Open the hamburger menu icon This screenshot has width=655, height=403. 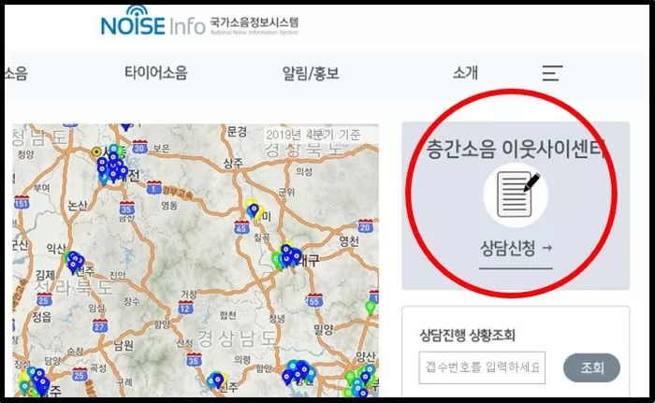click(x=552, y=73)
